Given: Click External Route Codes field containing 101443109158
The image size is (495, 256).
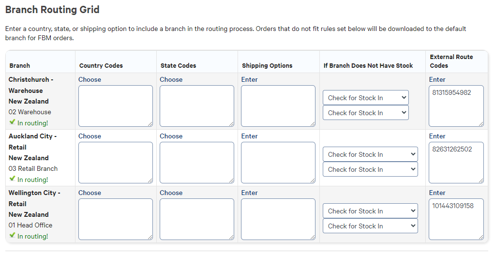Looking at the screenshot, I should (x=456, y=219).
